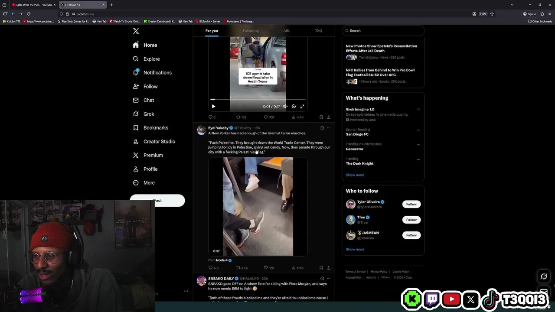Play the Eyal Yakoby subway video
Screen dimensions: 555x312
point(258,207)
